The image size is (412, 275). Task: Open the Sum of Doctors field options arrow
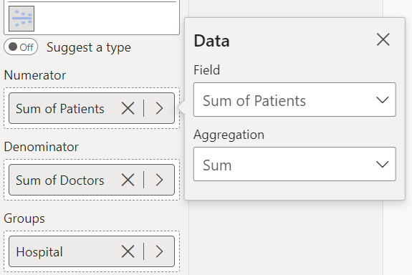159,180
